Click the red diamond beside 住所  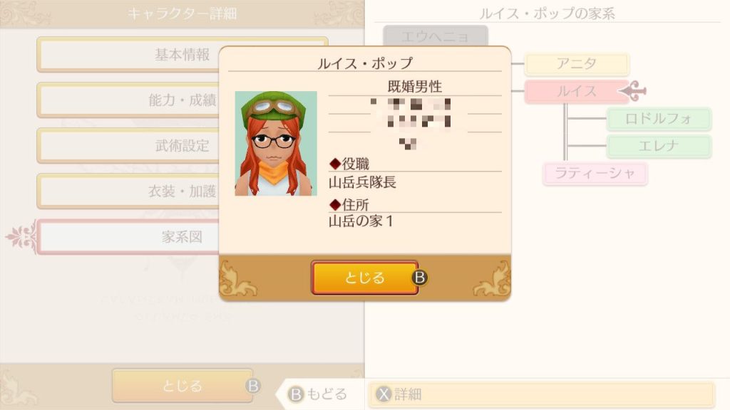coord(335,204)
